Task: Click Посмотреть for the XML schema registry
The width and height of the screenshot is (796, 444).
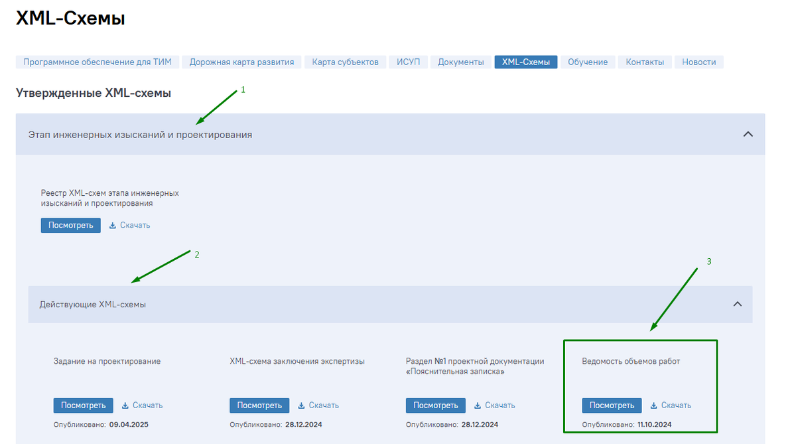Action: point(71,225)
